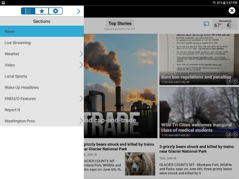Select the Report It menu entry

(42, 110)
